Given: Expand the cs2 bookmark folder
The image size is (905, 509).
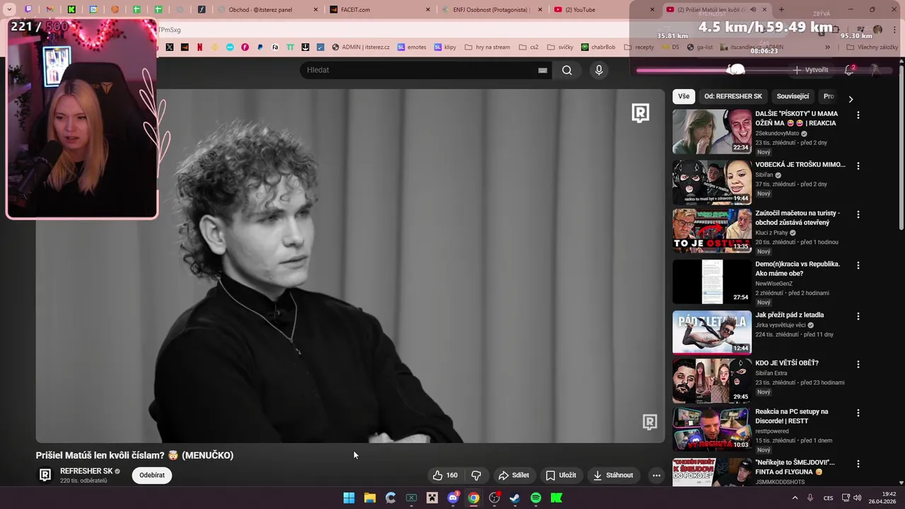Looking at the screenshot, I should pyautogui.click(x=528, y=47).
